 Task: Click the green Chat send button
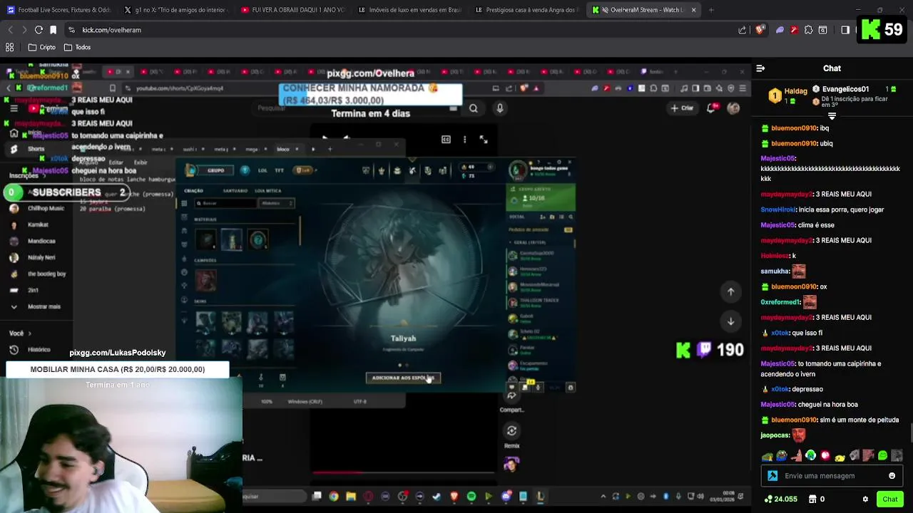tap(890, 499)
